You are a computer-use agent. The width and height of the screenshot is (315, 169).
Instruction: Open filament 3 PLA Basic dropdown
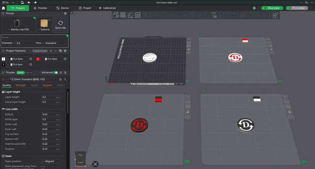click(17, 65)
